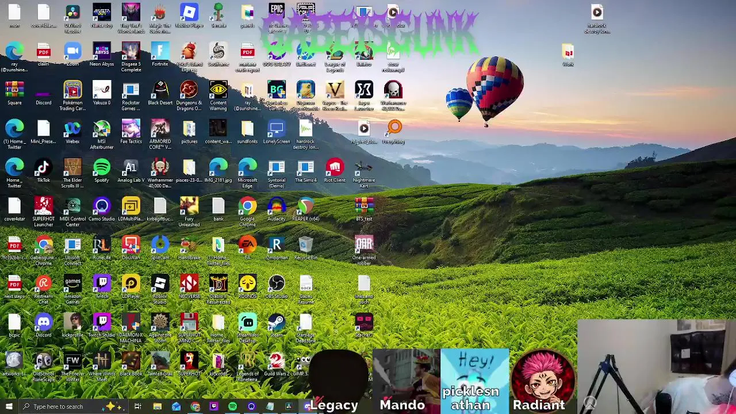The image size is (736, 414).
Task: Select the Gabes Resume document
Action: click(305, 289)
